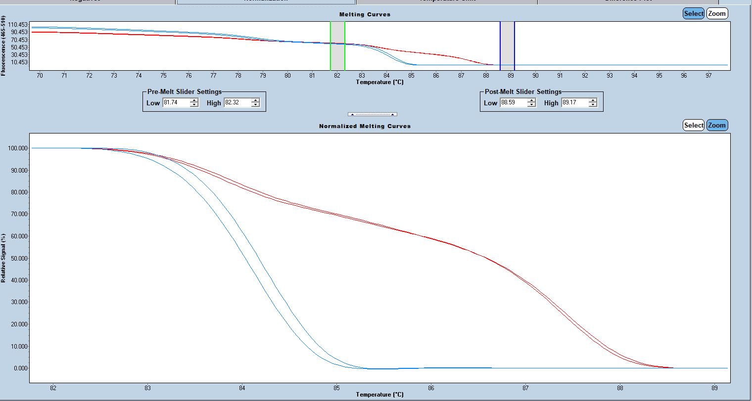Image resolution: width=752 pixels, height=401 pixels.
Task: Decrease the Post-Melt Low value with down arrow
Action: coord(531,105)
